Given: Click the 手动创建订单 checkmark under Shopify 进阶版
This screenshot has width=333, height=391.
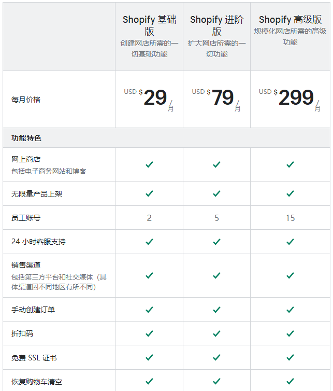Looking at the screenshot, I should pyautogui.click(x=216, y=310).
